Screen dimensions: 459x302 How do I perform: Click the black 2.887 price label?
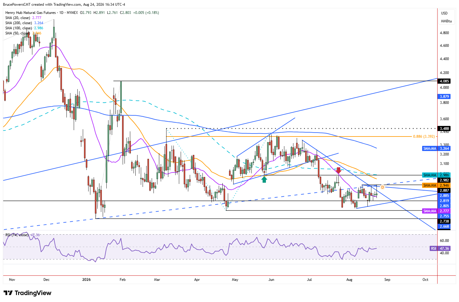444,191
